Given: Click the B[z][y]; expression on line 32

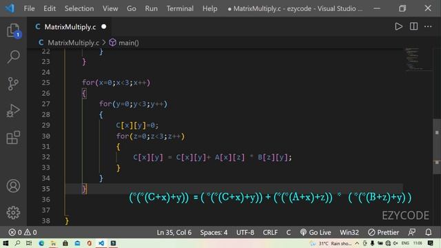Looking at the screenshot, I should tap(275, 157).
